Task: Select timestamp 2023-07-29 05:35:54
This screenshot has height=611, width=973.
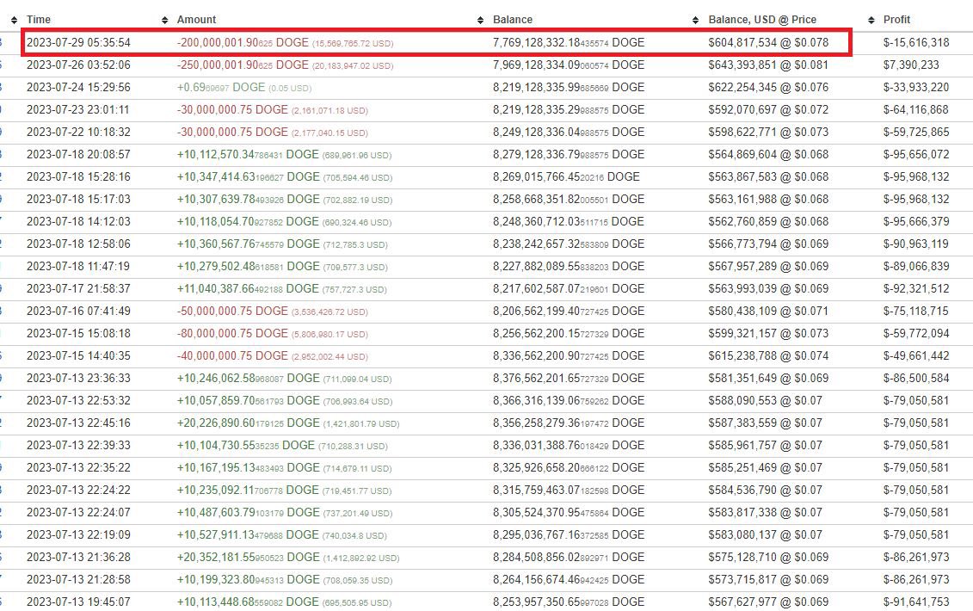Action: [x=79, y=43]
